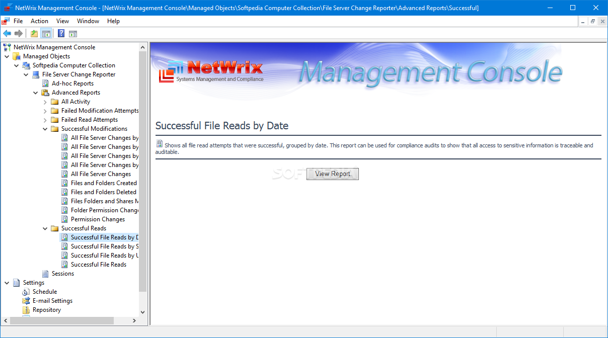Image resolution: width=608 pixels, height=338 pixels.
Task: Open the Action menu
Action: click(x=39, y=21)
